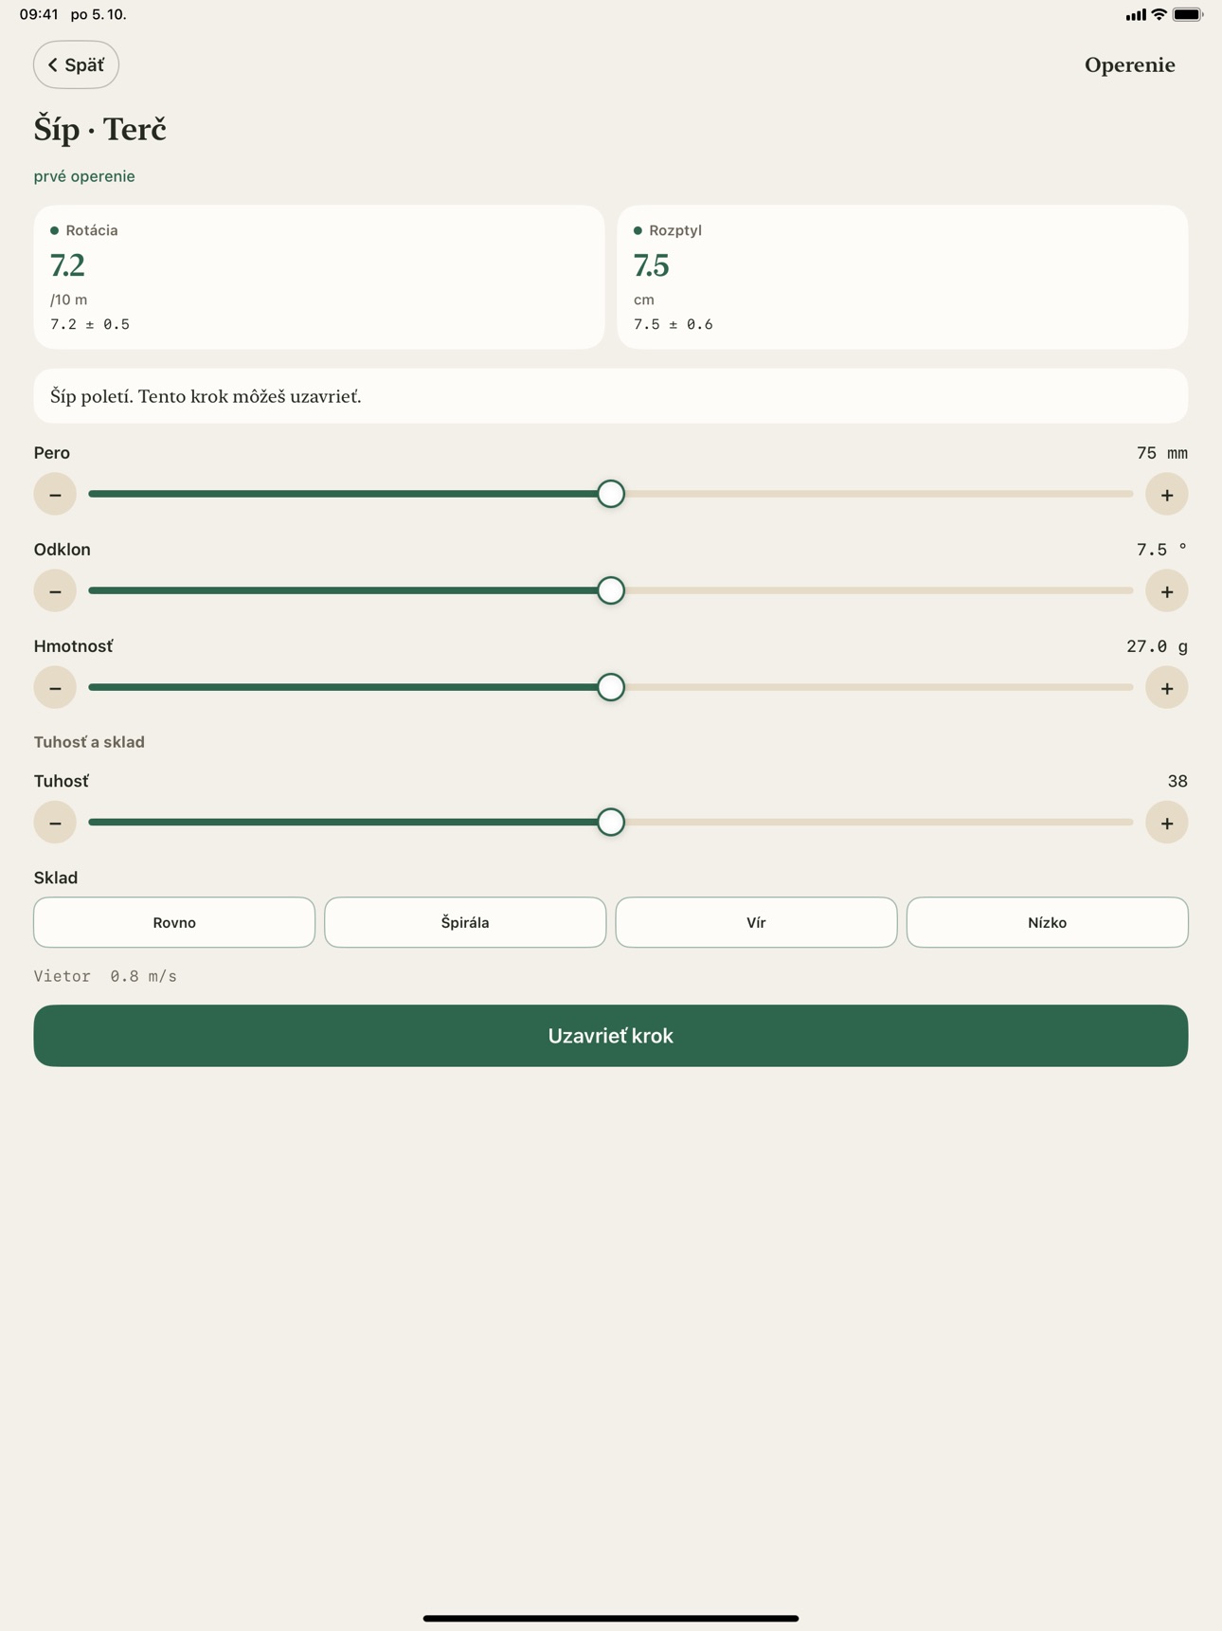Click the cellular signal icon
This screenshot has height=1631, width=1222.
(1135, 15)
